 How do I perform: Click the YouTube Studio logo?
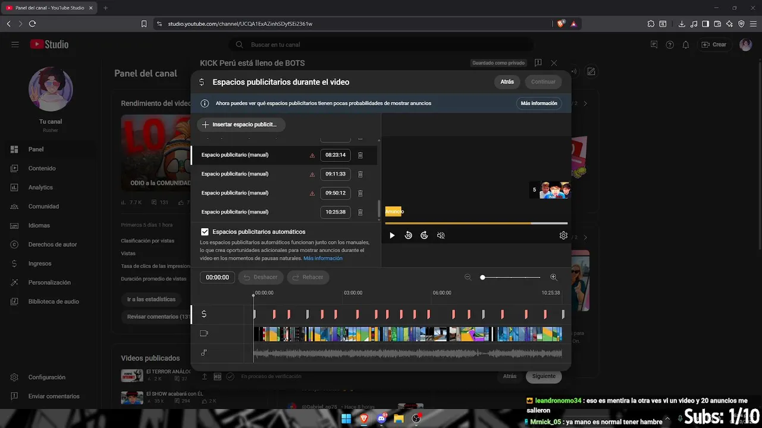click(x=49, y=45)
